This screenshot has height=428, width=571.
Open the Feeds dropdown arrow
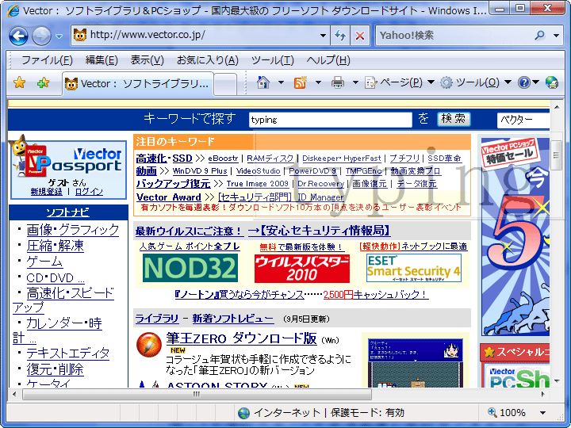click(318, 82)
